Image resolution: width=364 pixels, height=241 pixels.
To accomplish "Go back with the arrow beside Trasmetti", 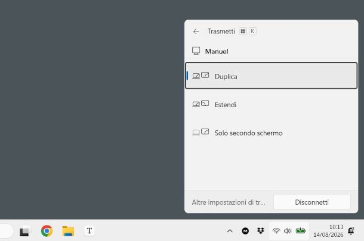I will [196, 32].
